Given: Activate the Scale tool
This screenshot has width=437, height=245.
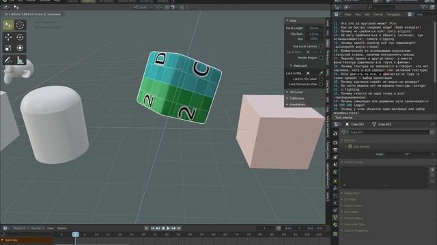Looking at the screenshot, I should (8, 48).
